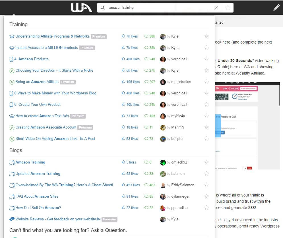Click the 7k likes thumbs-up on Understanding Affiliate Programs

[x=123, y=36]
